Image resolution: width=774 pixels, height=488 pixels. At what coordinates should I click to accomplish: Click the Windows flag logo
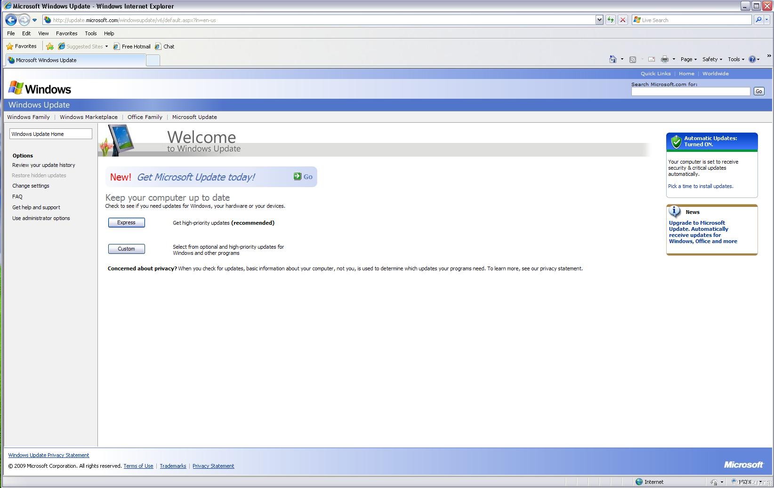point(16,88)
